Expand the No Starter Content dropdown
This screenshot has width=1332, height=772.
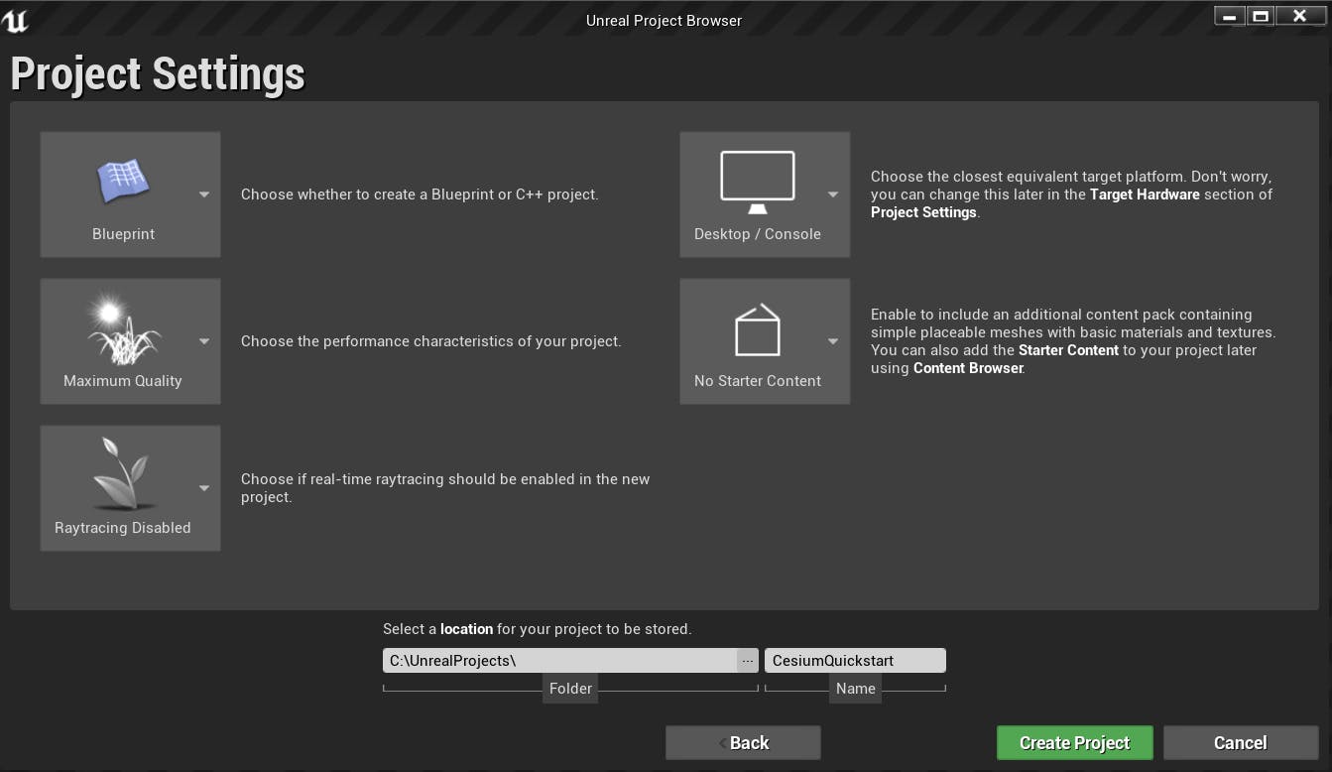(833, 341)
